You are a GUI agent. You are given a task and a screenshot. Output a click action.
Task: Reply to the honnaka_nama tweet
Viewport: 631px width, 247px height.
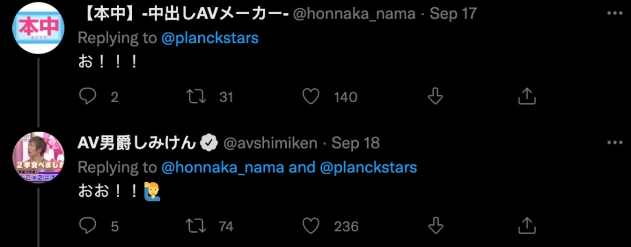click(x=88, y=97)
